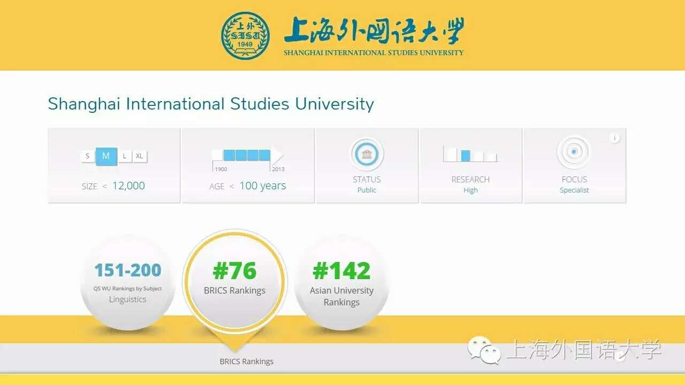This screenshot has width=685, height=385.
Task: Click the 'SHANGHAI INTERNATIONAL STUDIES UNIVERSITY' banner caption
Action: point(374,52)
